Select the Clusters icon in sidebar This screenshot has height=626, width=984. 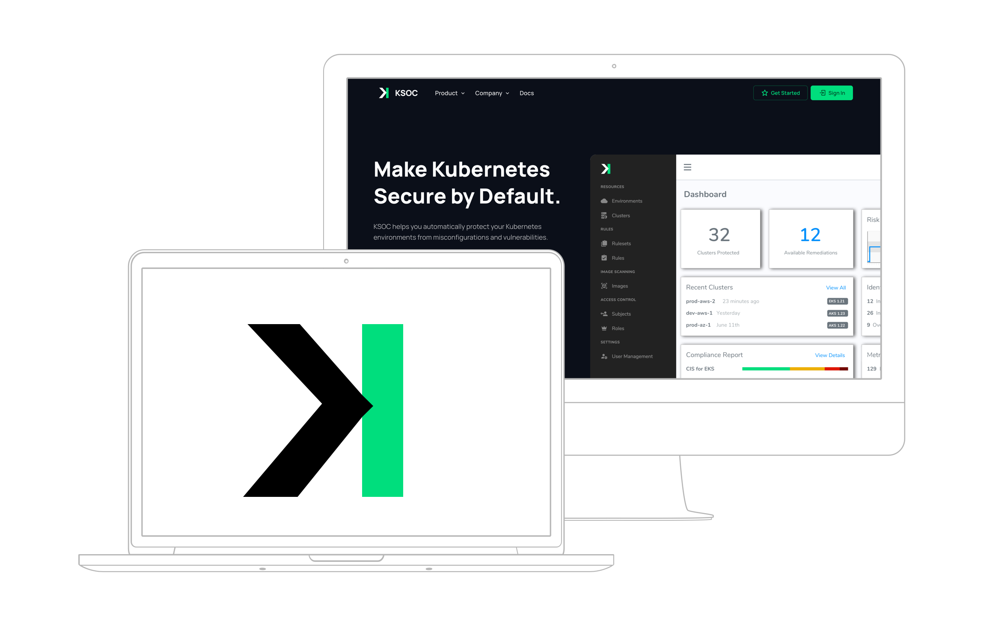click(603, 215)
